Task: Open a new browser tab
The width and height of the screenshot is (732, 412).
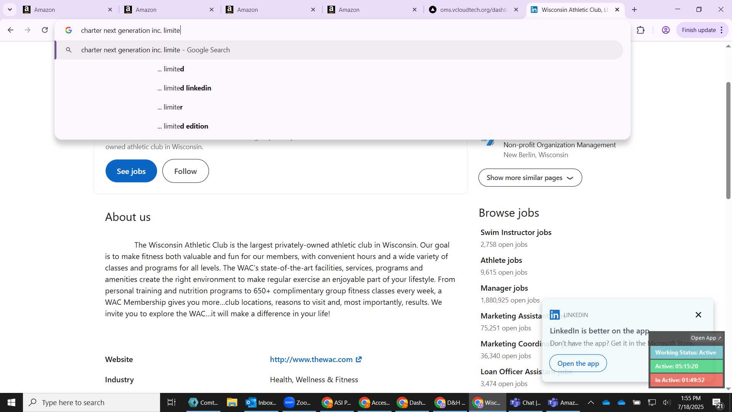Action: pos(634,10)
